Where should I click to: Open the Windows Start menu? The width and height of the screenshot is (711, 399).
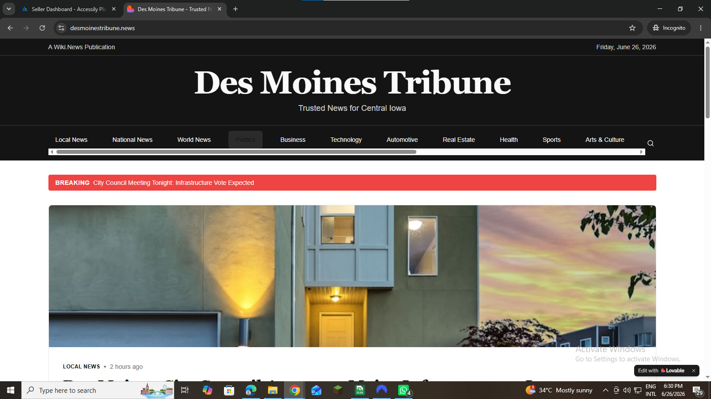(11, 390)
